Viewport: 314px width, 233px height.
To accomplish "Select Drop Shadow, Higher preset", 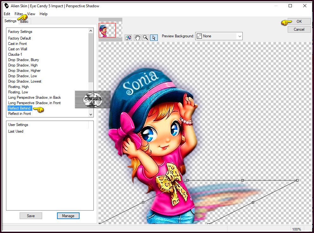I will (x=24, y=71).
